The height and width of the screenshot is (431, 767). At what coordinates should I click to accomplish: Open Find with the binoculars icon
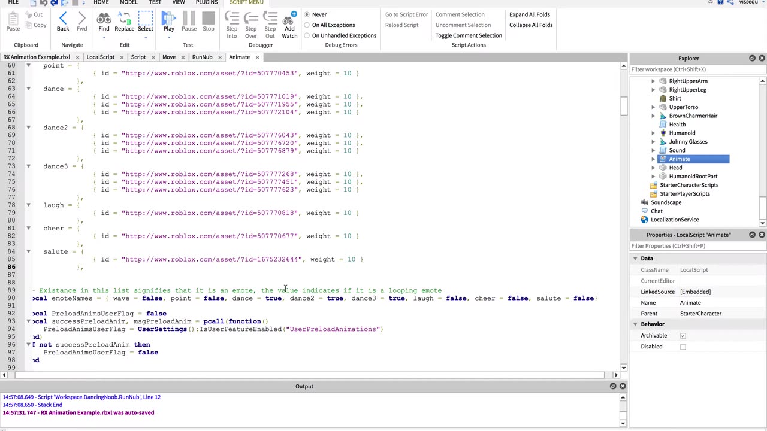click(x=104, y=18)
